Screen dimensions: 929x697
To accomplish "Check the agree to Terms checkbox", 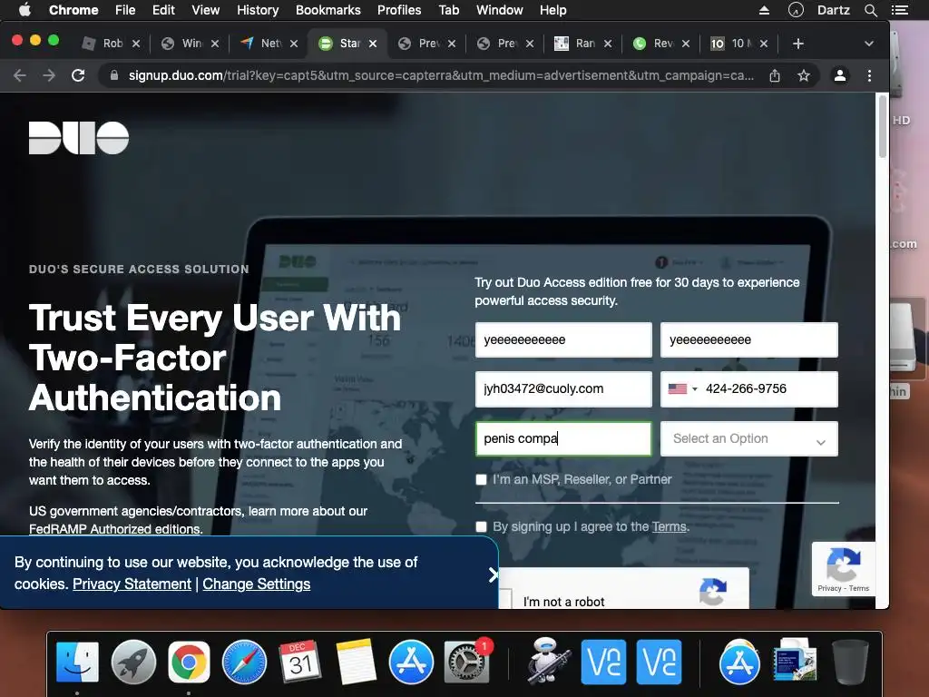I will tap(481, 527).
